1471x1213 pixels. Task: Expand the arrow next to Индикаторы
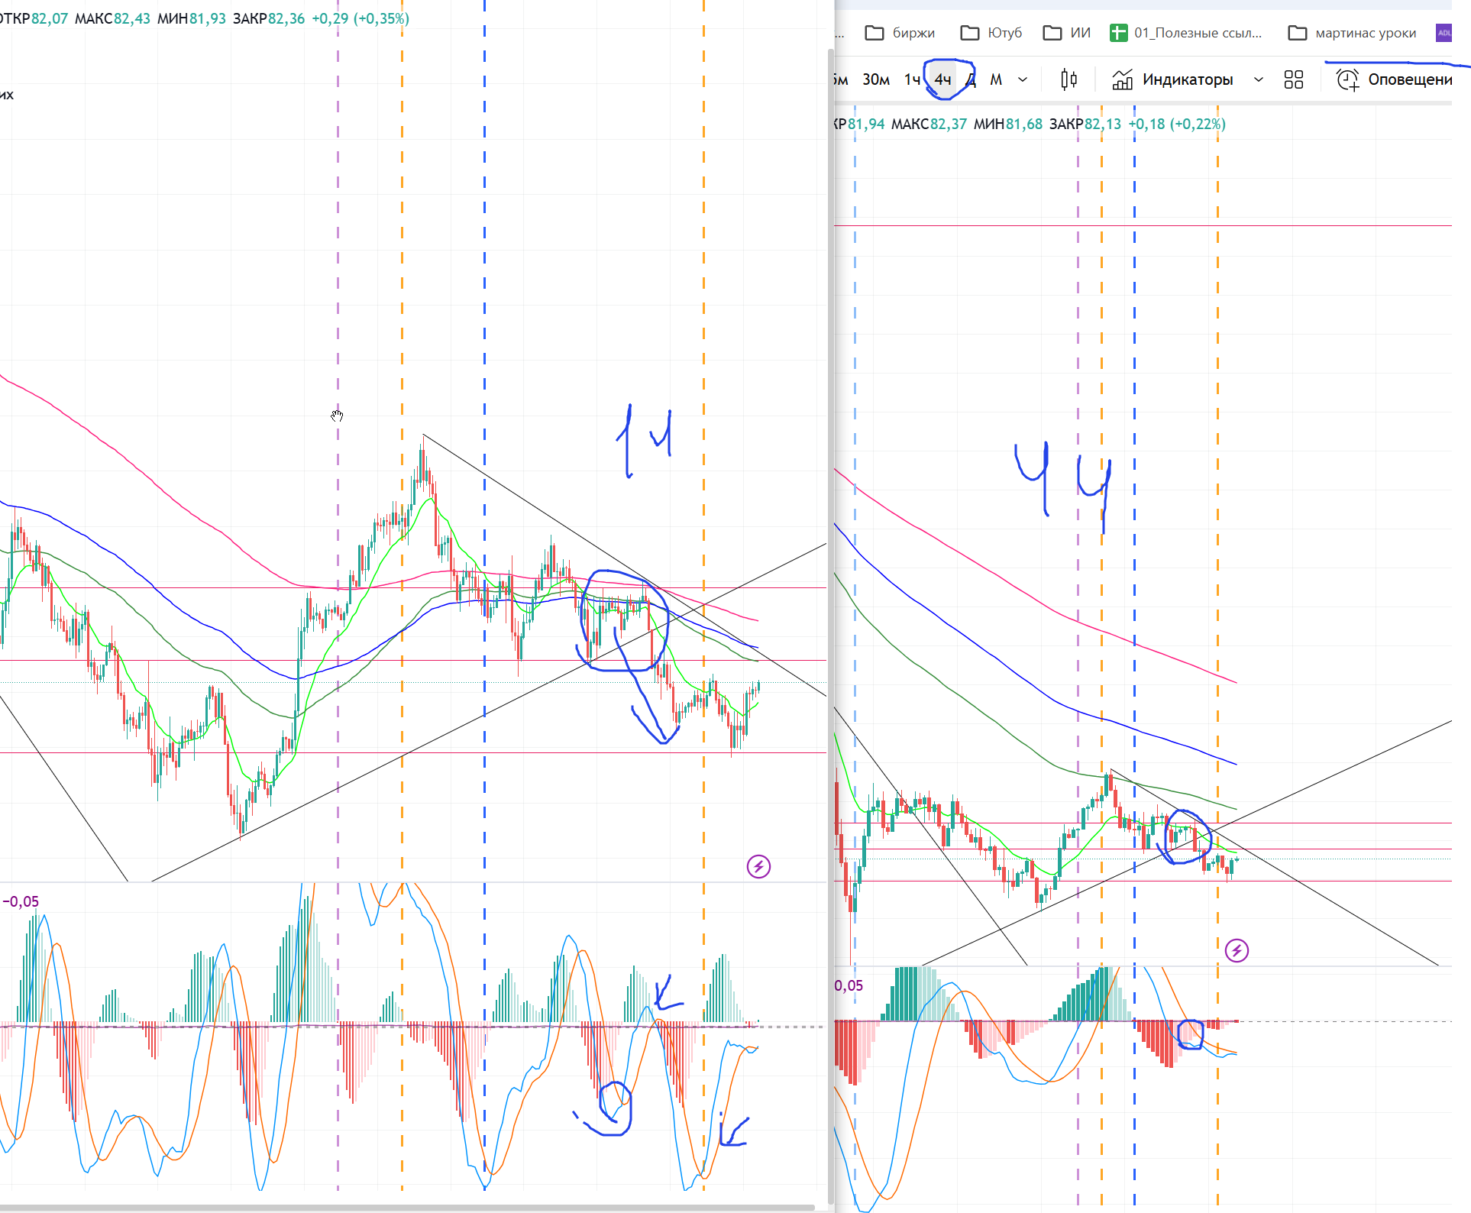1259,79
